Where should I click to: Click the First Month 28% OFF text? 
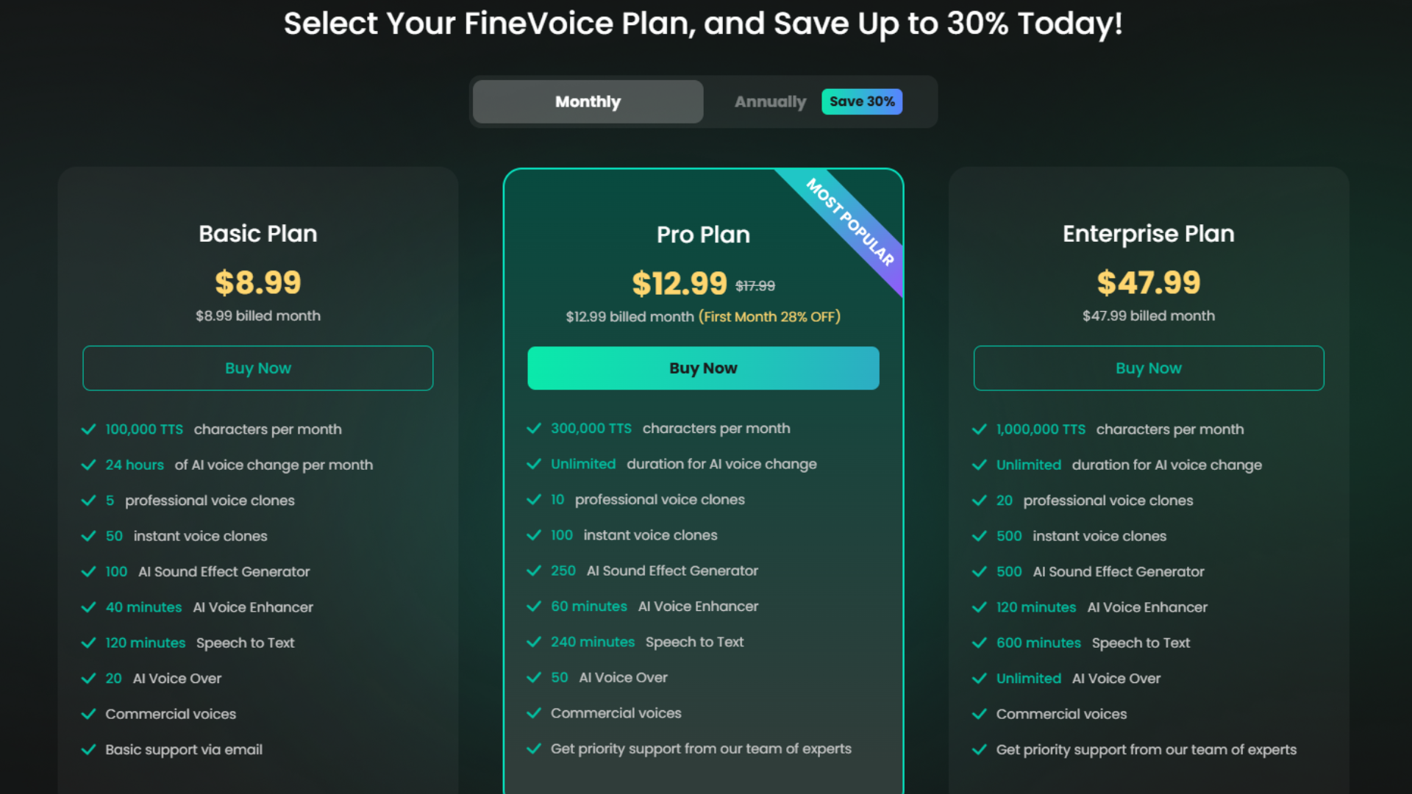click(x=769, y=317)
